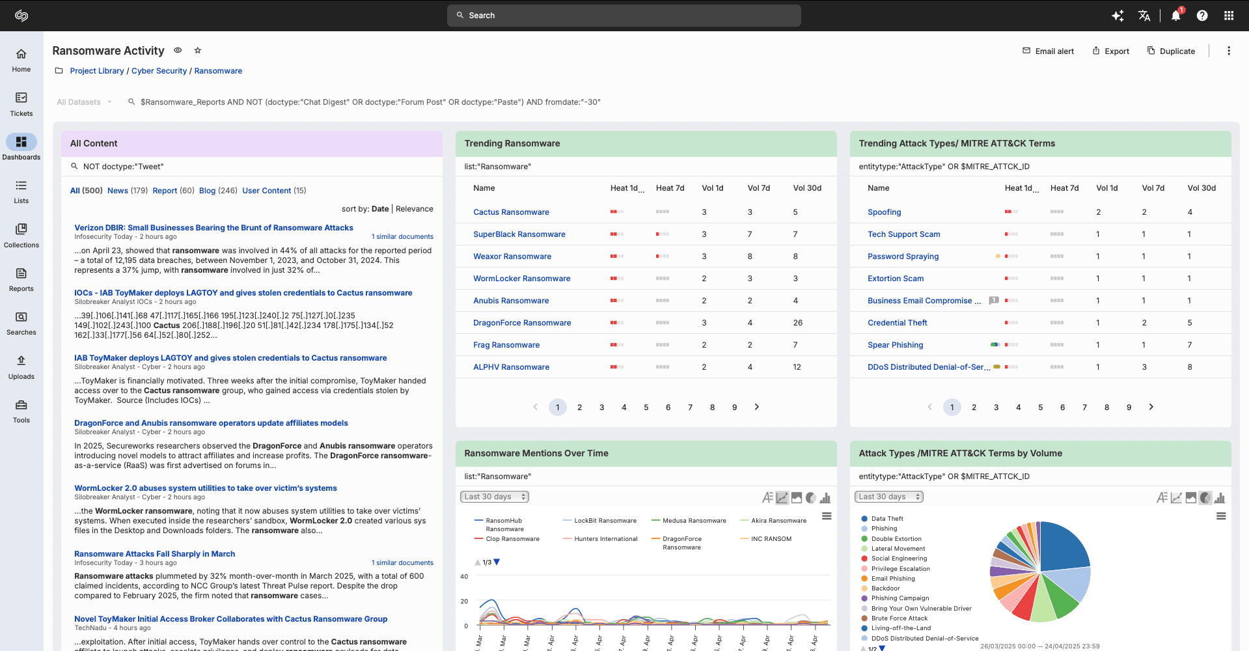Toggle Data Theft legend color swatch

pyautogui.click(x=864, y=519)
